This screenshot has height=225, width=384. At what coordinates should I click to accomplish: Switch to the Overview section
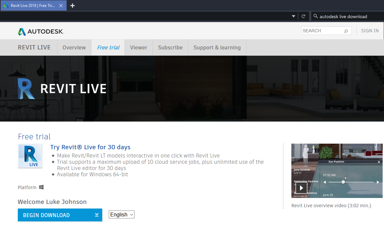[74, 47]
